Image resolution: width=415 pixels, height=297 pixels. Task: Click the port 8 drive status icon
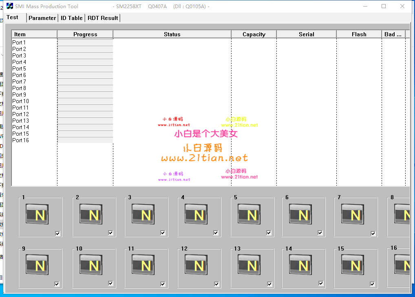[402, 214]
